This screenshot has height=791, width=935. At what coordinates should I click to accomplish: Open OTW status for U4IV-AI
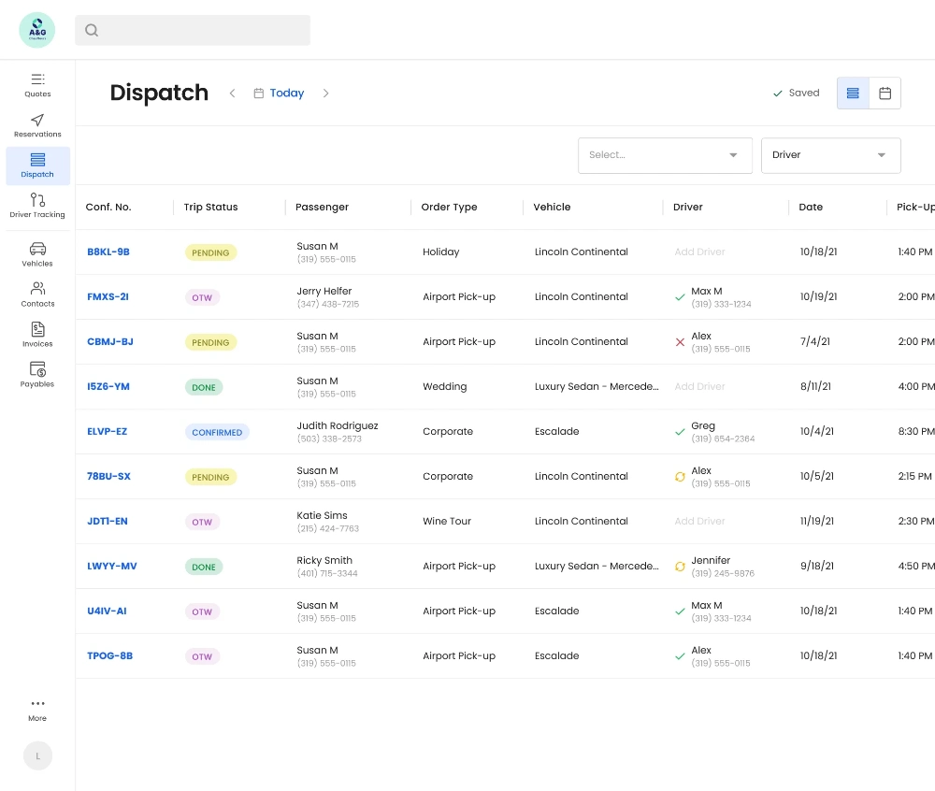coord(202,611)
